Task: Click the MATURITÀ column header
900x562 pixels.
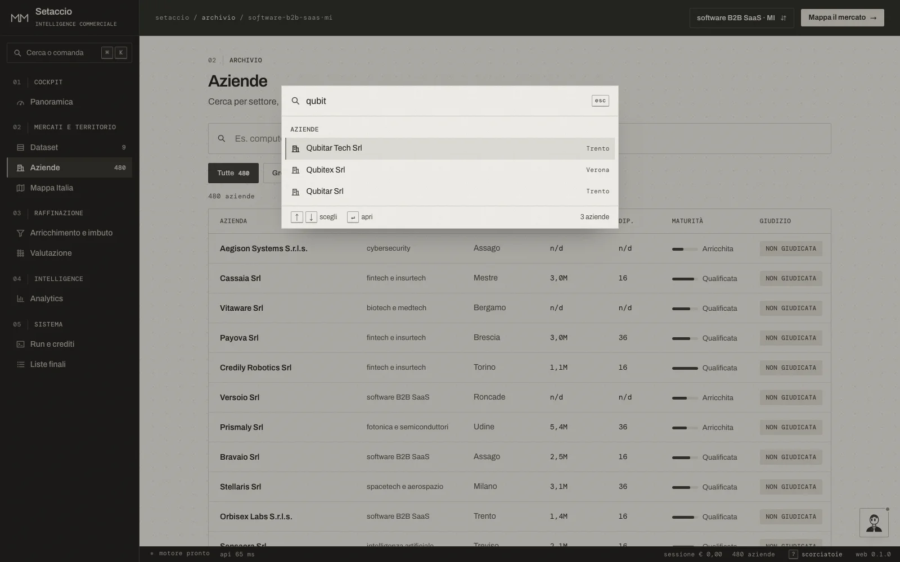Action: tap(687, 221)
